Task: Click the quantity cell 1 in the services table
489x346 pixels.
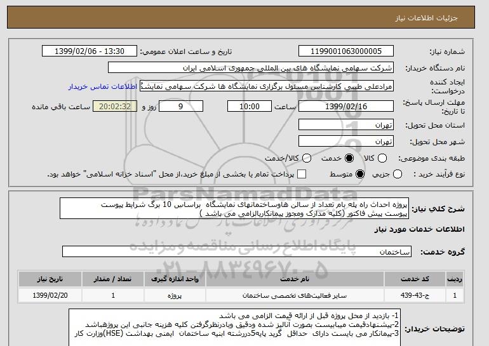Action: point(113,295)
